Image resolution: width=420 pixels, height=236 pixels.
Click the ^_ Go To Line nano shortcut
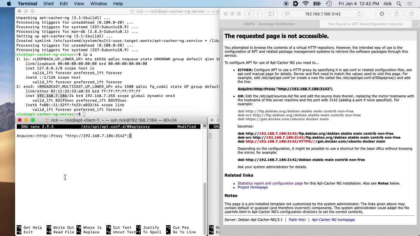[181, 232]
